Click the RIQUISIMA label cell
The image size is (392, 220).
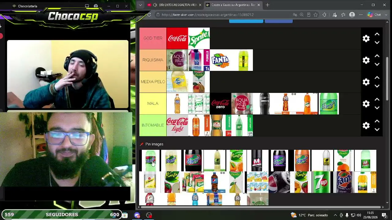153,60
